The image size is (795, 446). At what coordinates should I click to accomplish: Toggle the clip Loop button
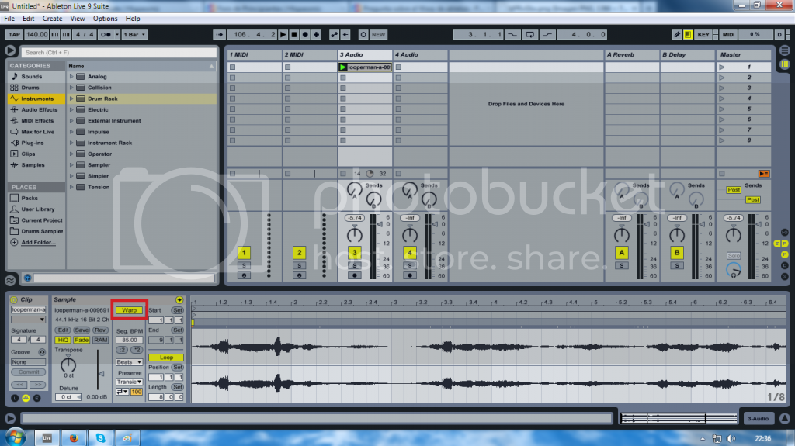(x=166, y=358)
